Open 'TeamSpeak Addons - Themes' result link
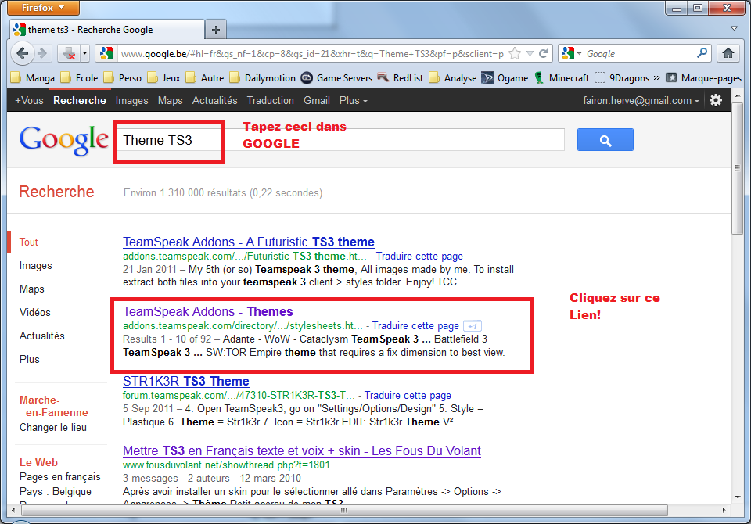Viewport: 751px width, 524px height. tap(208, 311)
